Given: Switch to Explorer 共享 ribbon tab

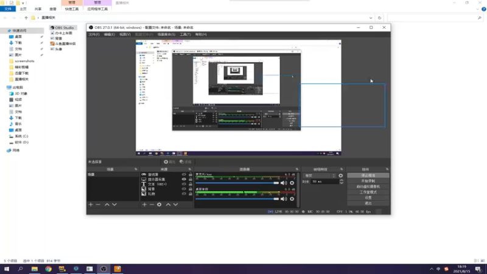Looking at the screenshot, I should (x=38, y=9).
